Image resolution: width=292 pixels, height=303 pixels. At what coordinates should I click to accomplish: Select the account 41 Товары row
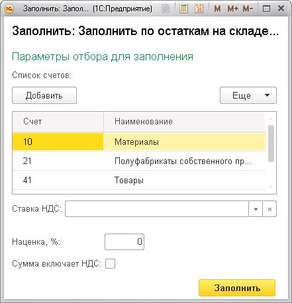pos(139,180)
